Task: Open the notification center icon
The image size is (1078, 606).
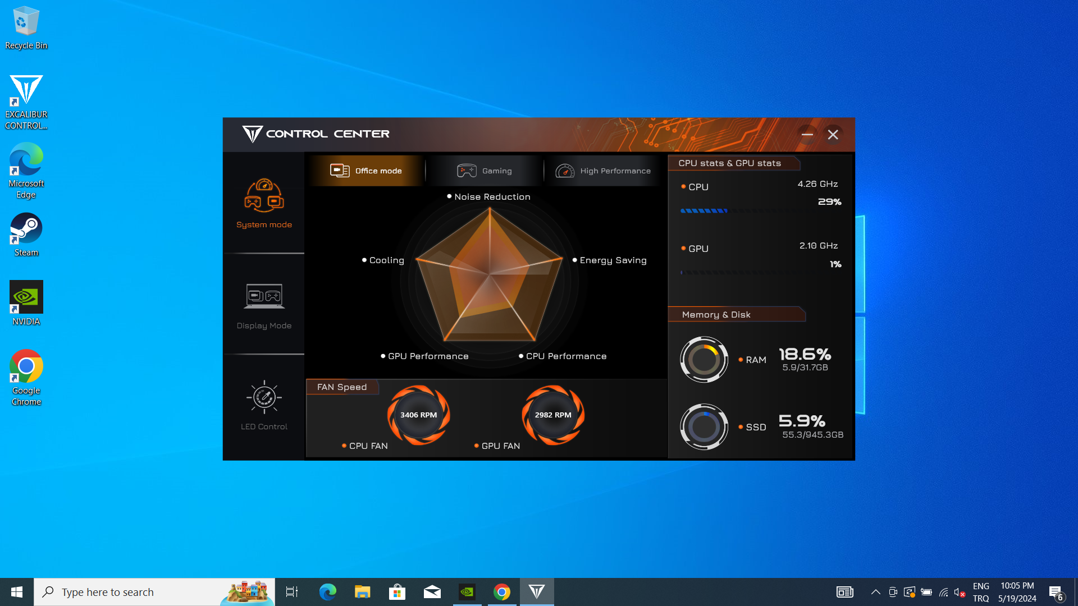Action: coord(1056,592)
